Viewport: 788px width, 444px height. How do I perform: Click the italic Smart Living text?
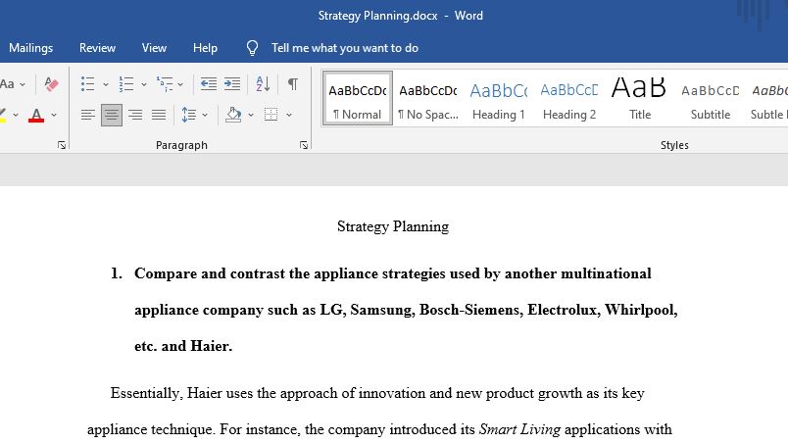(x=519, y=429)
